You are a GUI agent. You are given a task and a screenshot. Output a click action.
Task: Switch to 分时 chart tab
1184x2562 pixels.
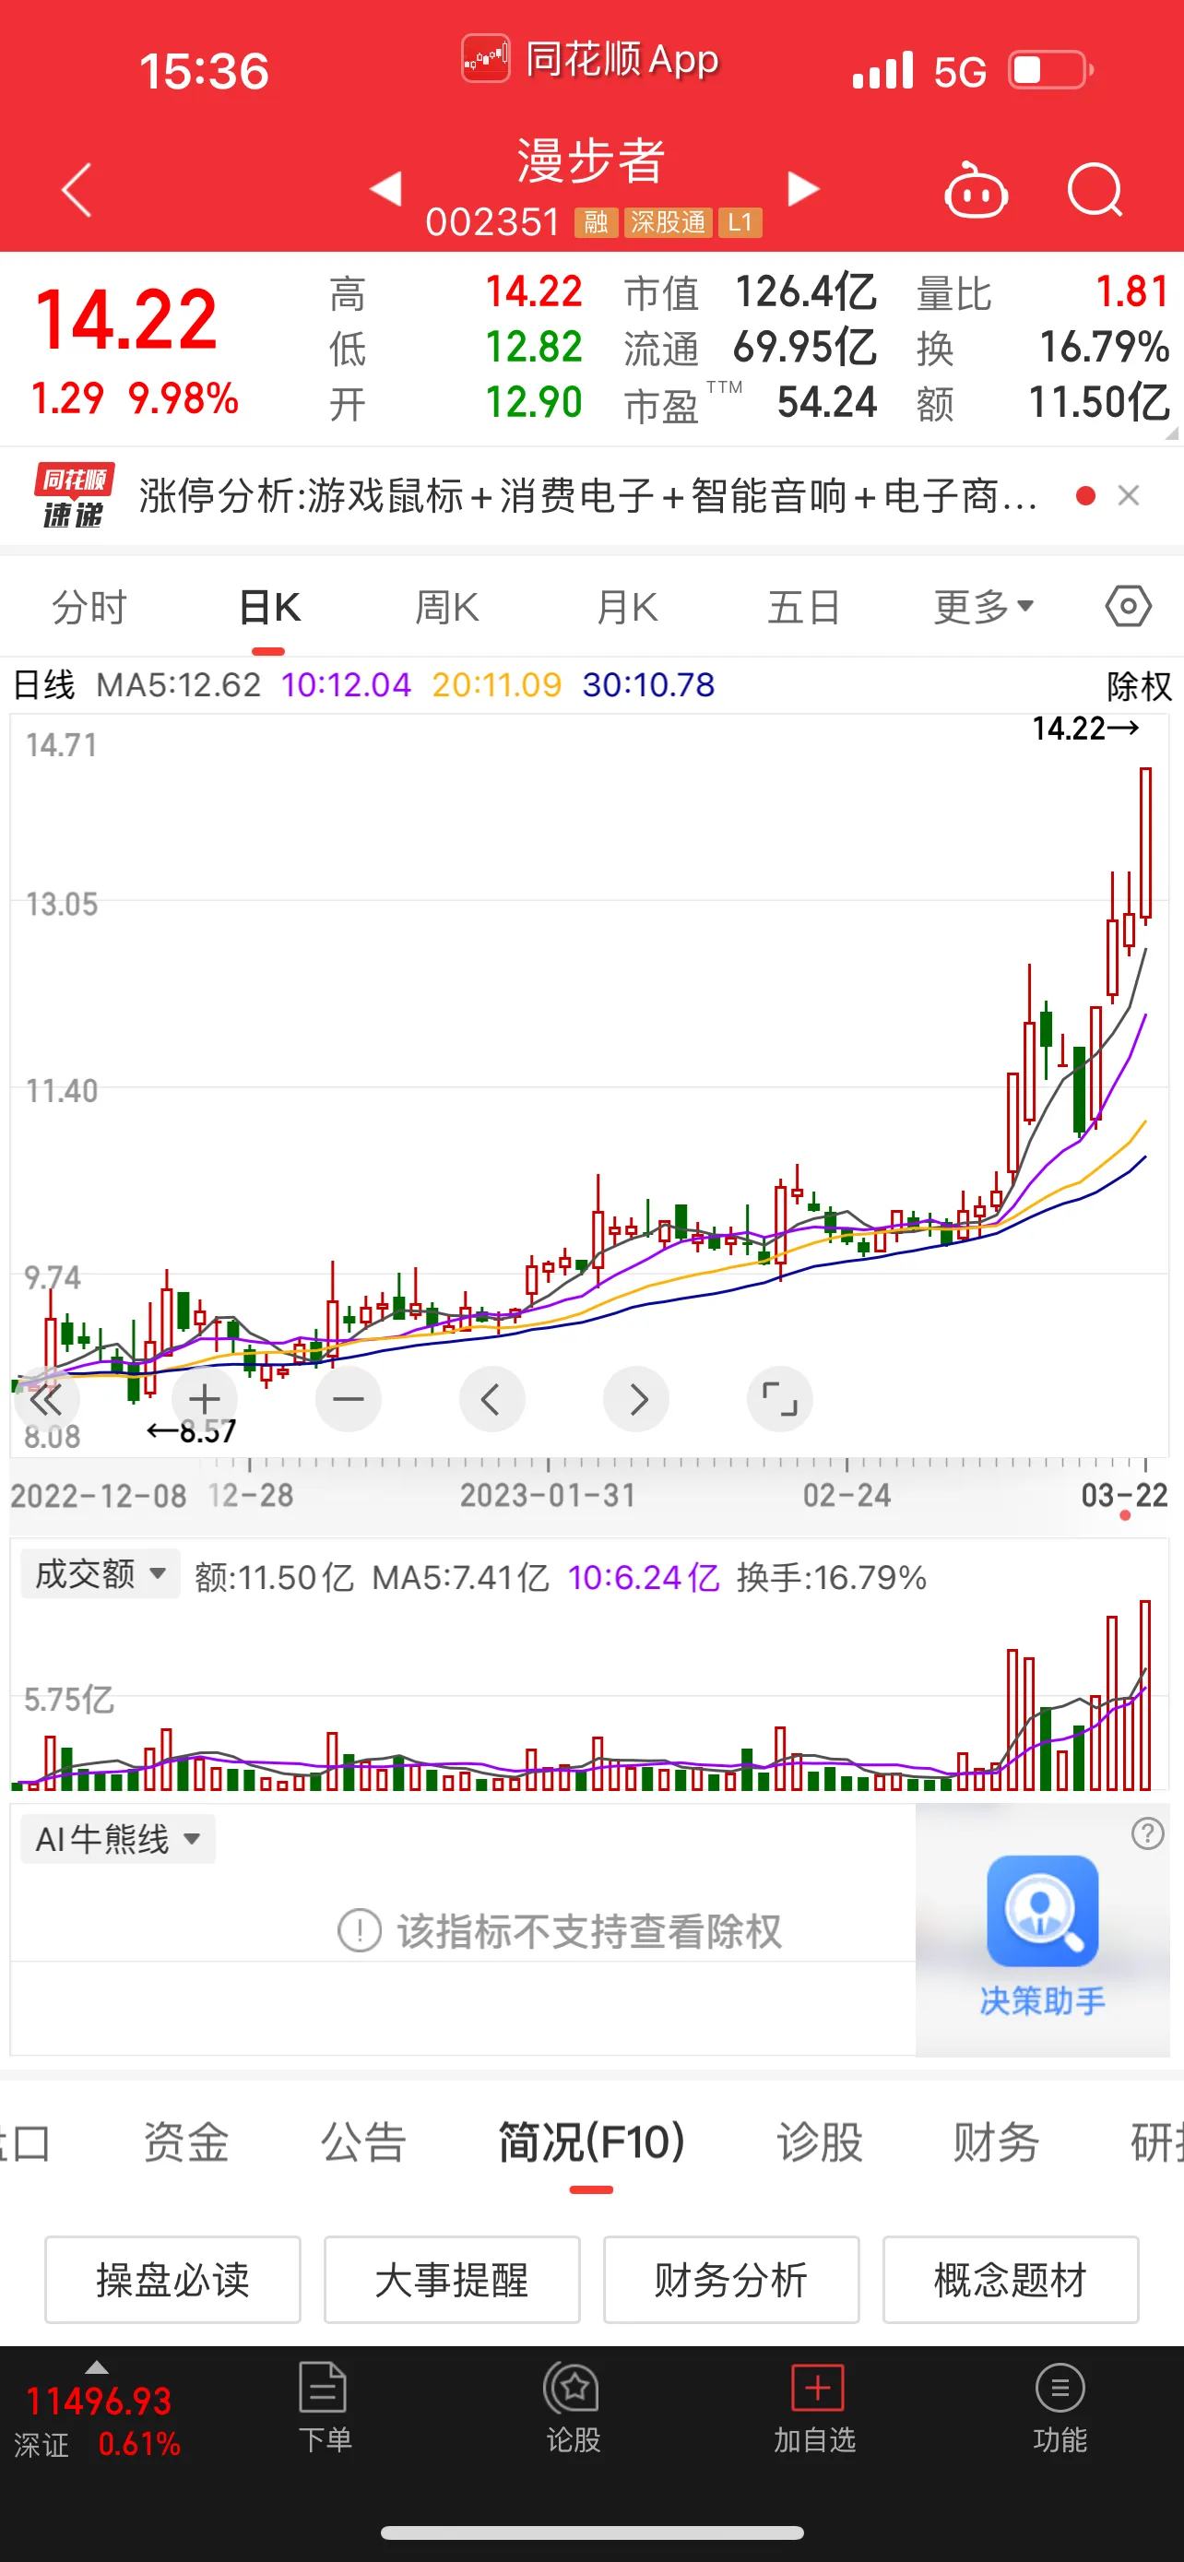point(89,607)
